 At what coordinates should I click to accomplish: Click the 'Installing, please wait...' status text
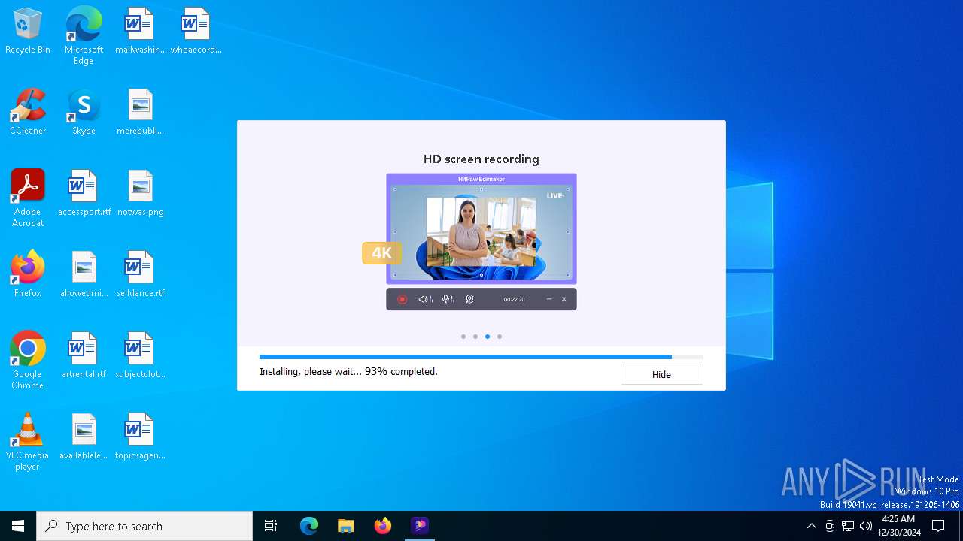point(348,371)
